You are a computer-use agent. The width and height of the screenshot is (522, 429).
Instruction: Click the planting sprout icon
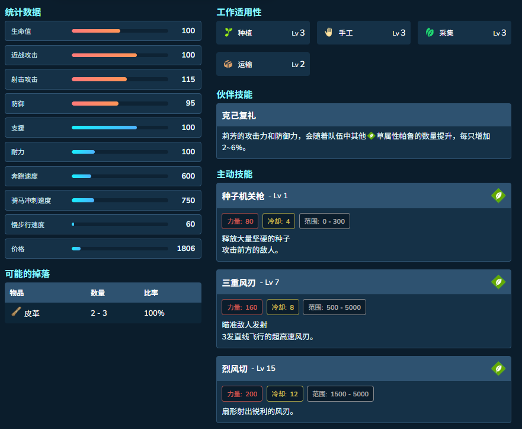tap(228, 32)
